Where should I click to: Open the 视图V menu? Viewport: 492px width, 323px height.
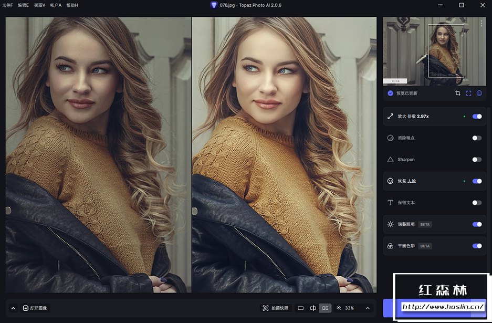(x=39, y=5)
